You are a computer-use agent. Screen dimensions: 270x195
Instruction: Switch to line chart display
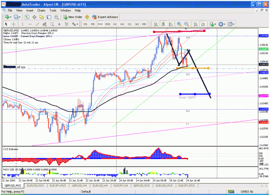(171, 24)
